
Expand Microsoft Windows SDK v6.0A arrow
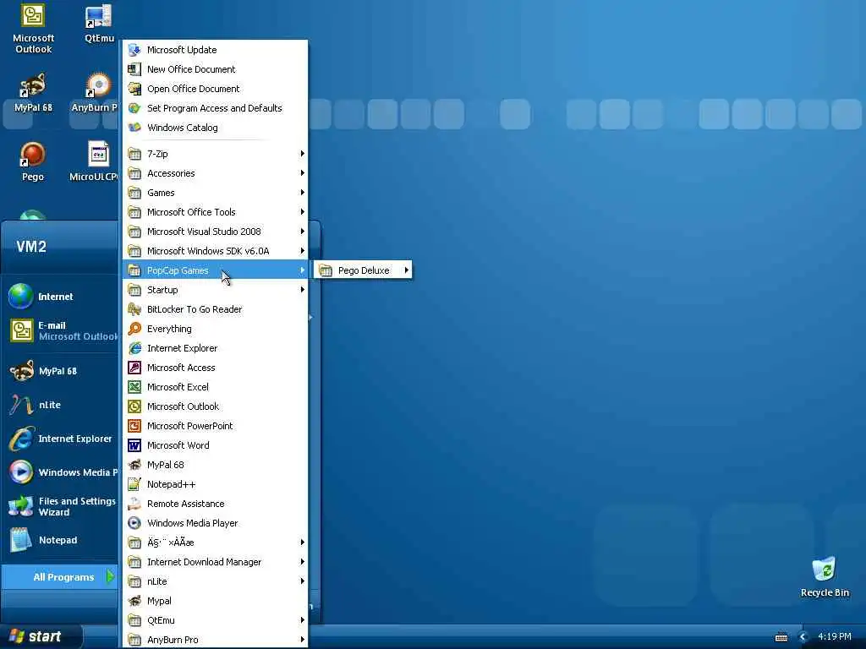pyautogui.click(x=302, y=251)
